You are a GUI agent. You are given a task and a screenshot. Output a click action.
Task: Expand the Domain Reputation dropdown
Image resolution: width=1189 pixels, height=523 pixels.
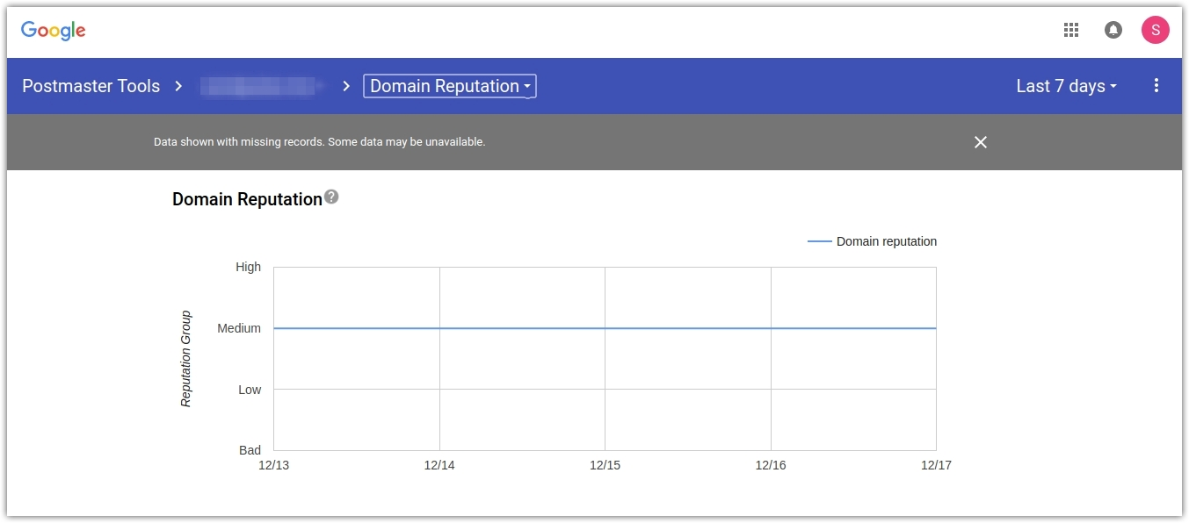click(x=449, y=86)
